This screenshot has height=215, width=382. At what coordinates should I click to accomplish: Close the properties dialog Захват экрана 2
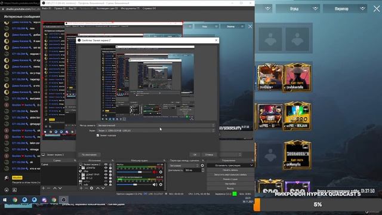click(216, 40)
